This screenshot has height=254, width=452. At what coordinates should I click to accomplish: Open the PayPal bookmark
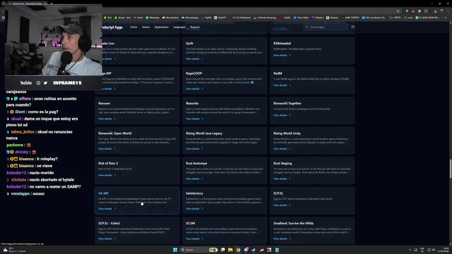(x=206, y=17)
